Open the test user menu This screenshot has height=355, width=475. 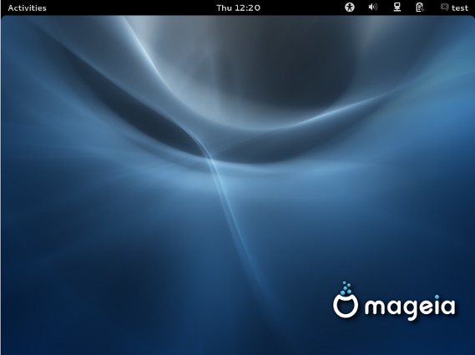click(x=454, y=8)
